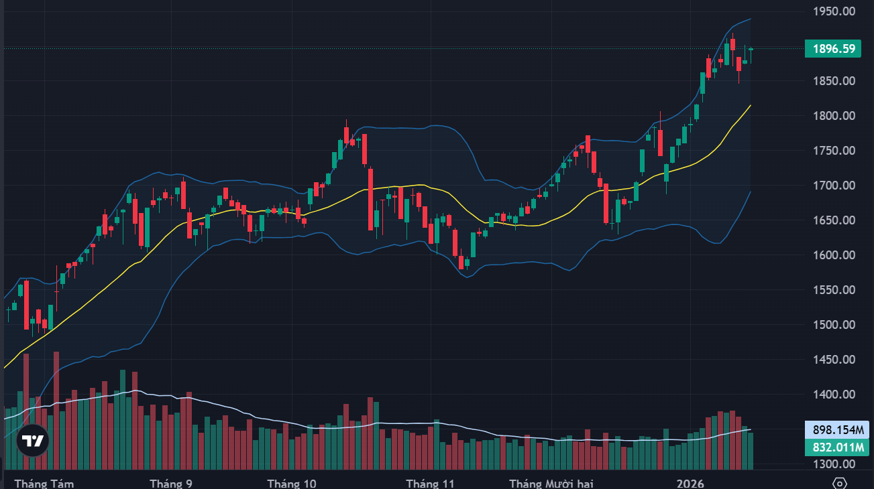Choose the 2026 time axis label
Image resolution: width=874 pixels, height=489 pixels.
(690, 483)
